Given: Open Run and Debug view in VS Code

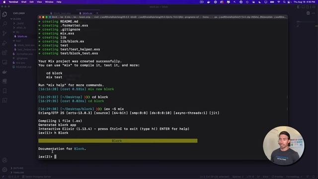Looking at the screenshot, I should [x=4, y=43].
